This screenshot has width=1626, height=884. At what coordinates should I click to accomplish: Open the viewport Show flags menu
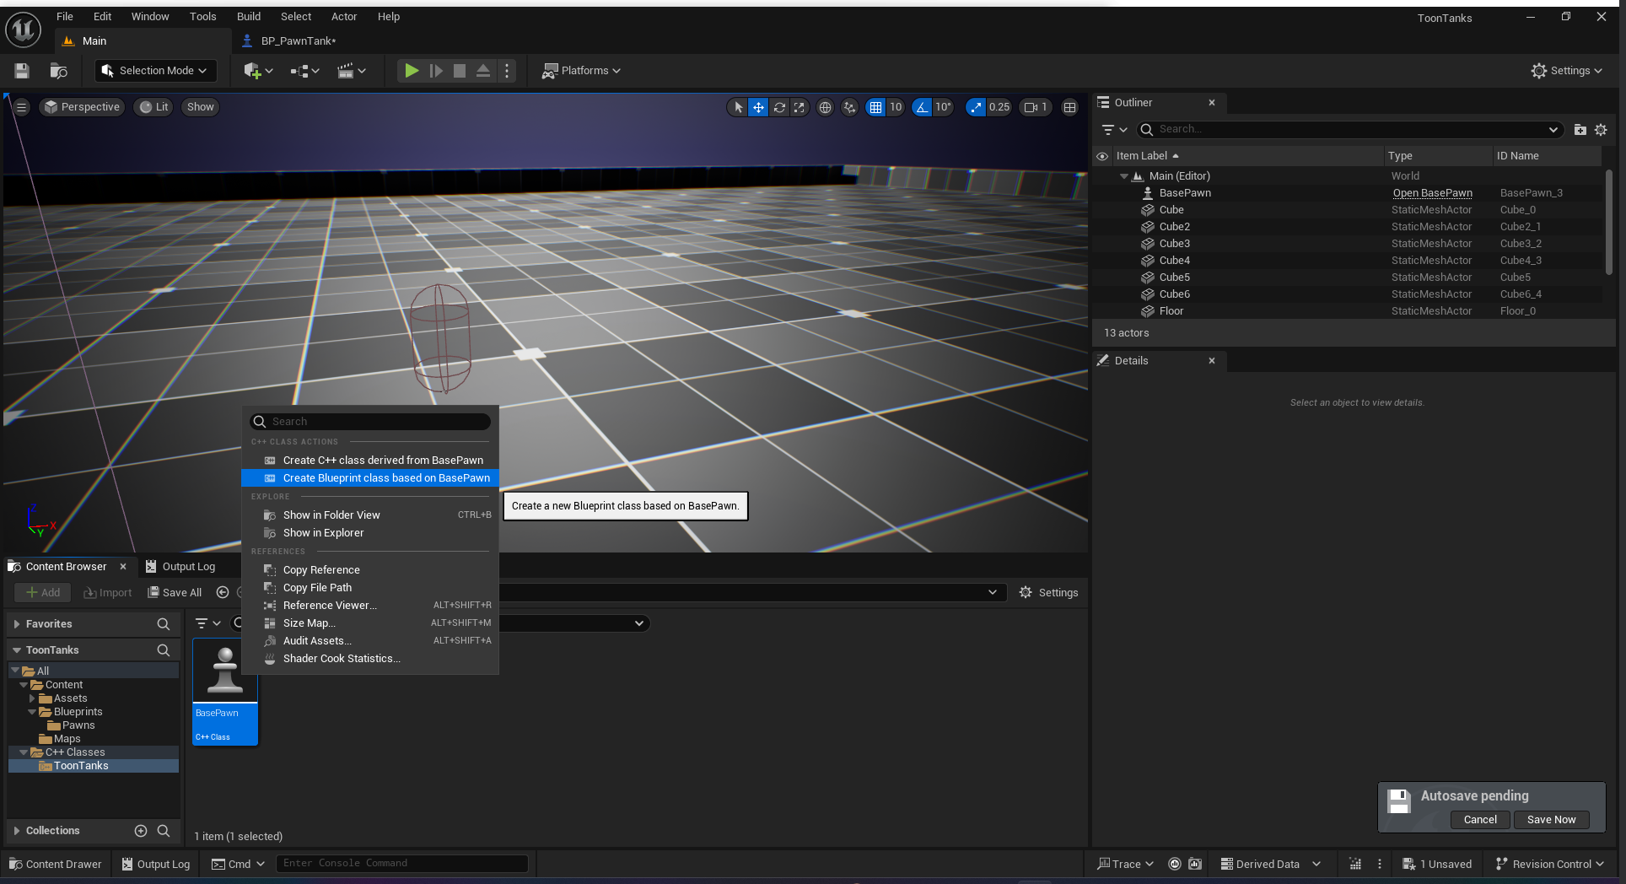pyautogui.click(x=200, y=107)
